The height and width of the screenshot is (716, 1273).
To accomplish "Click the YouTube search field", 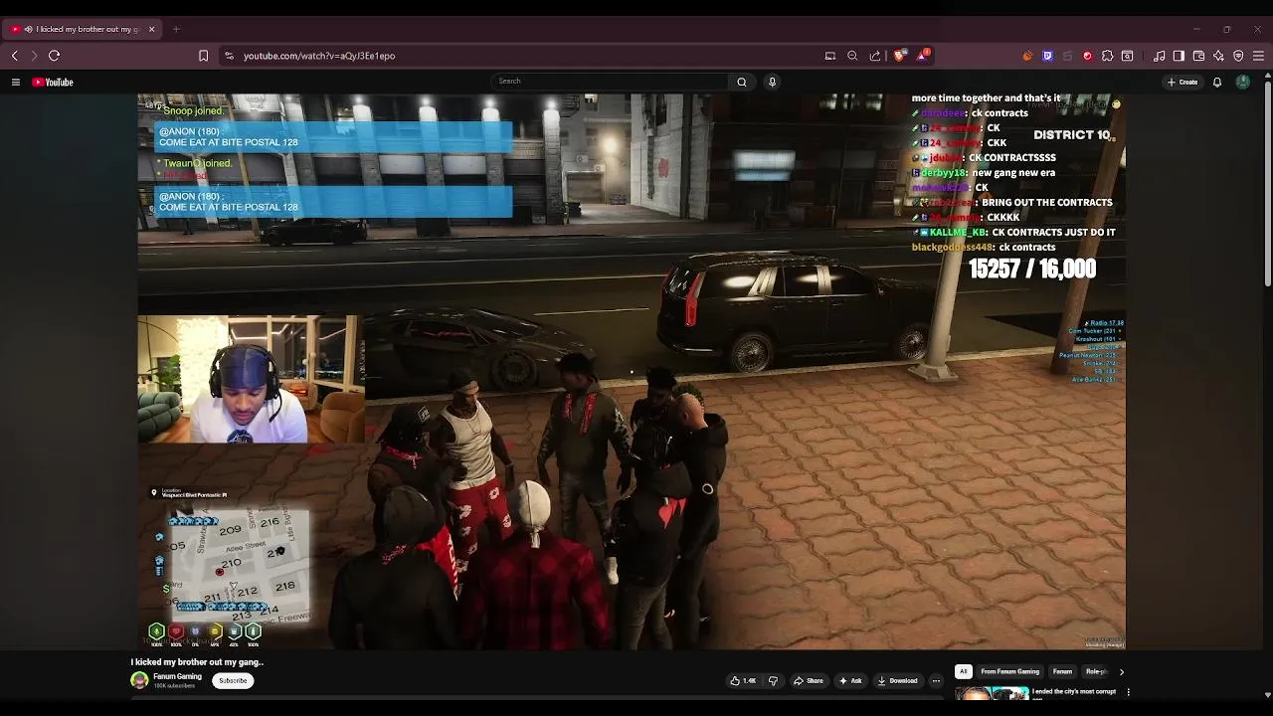I will (610, 82).
